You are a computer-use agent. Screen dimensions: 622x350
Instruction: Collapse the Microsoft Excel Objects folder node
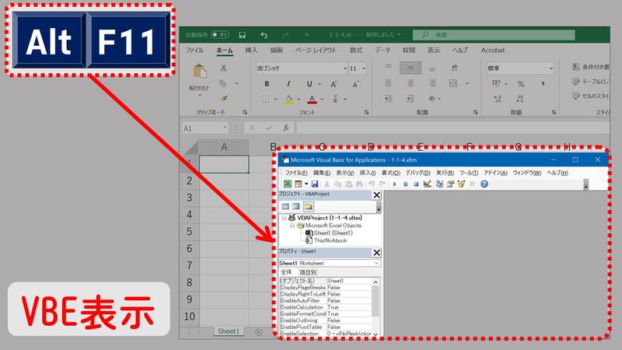(x=292, y=226)
